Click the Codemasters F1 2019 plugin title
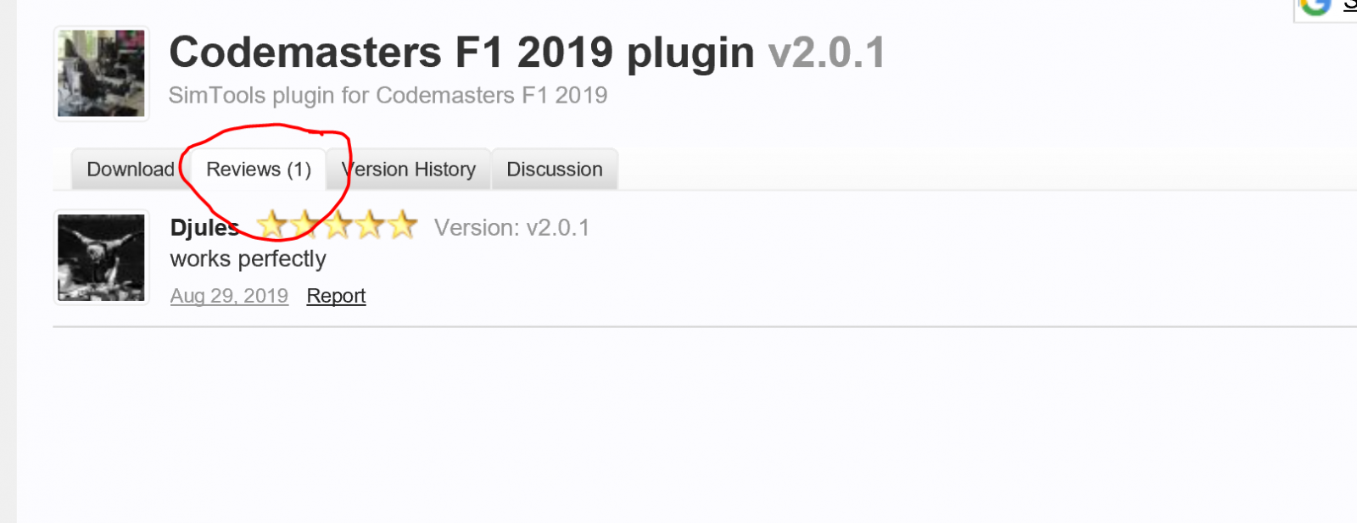The height and width of the screenshot is (523, 1357). [x=461, y=53]
